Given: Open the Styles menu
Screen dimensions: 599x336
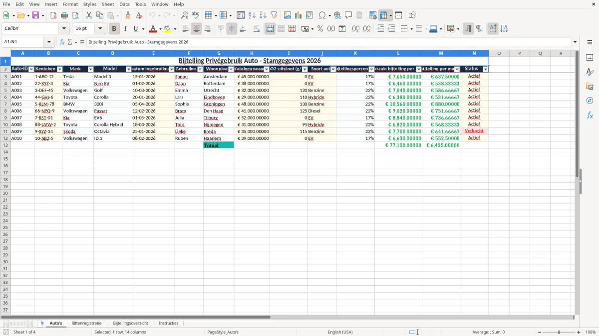Looking at the screenshot, I should point(90,4).
